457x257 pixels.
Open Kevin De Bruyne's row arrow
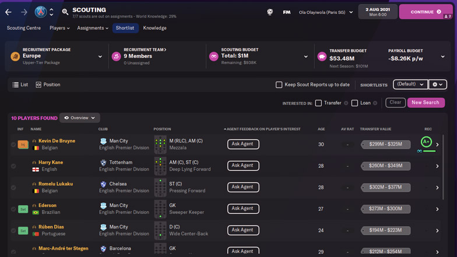[x=437, y=145]
